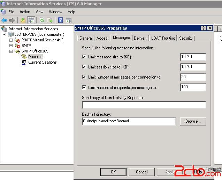Click the Send copy of Non-Delivery Report field
Screen dimensions: 222x180
pyautogui.click(x=144, y=105)
